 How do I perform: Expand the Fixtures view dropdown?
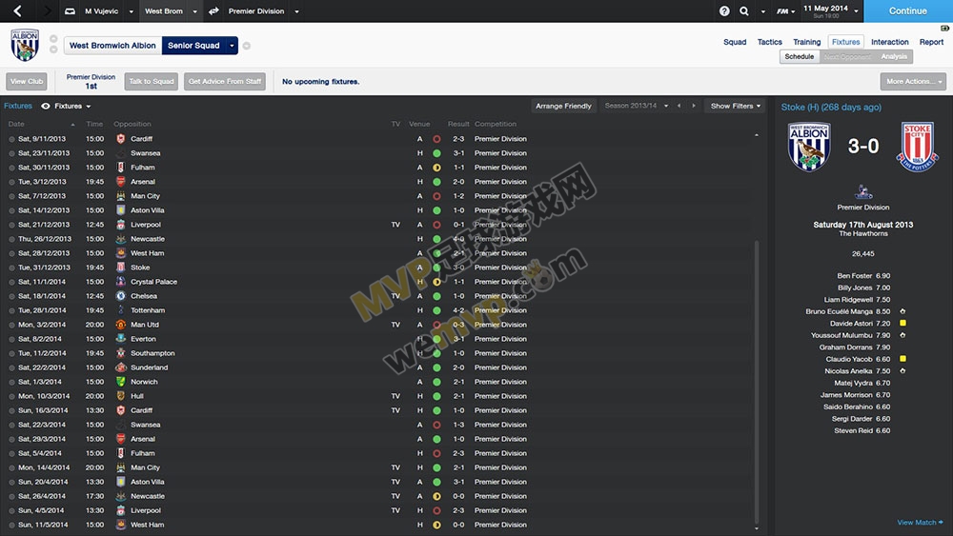89,107
